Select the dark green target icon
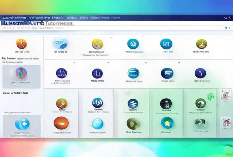The width and height of the screenshot is (233, 157). (x=200, y=103)
